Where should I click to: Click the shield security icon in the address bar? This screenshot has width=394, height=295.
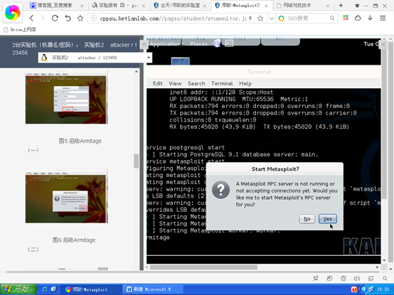click(94, 18)
